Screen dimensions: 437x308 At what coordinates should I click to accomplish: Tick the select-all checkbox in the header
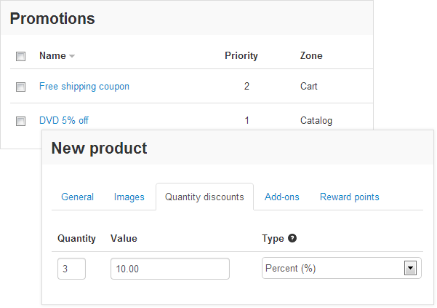[x=20, y=56]
